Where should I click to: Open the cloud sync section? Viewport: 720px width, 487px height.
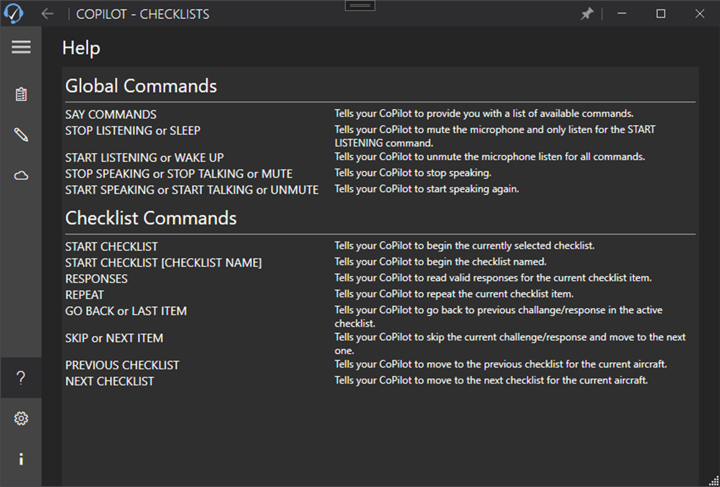[x=21, y=175]
